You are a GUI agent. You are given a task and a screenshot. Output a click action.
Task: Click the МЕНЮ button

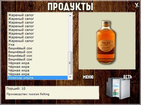coord(88,77)
